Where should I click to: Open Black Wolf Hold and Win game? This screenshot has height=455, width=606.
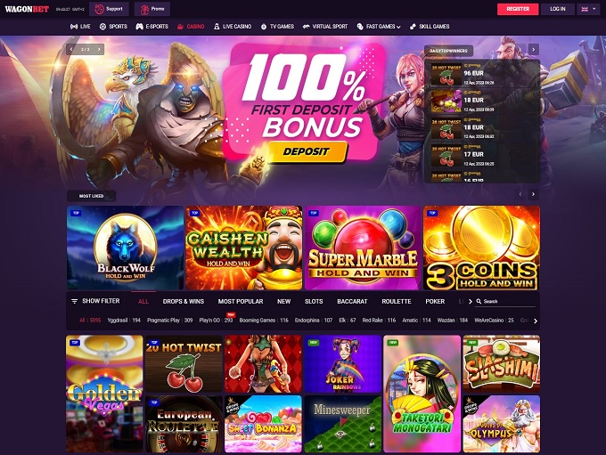coord(126,248)
